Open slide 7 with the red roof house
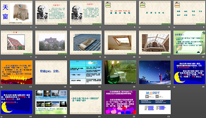Viewport: 206px width, 118px height. [x=17, y=42]
